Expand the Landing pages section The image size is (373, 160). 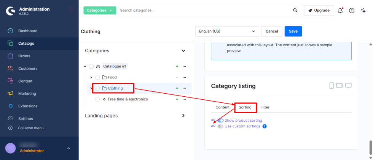pos(183,116)
